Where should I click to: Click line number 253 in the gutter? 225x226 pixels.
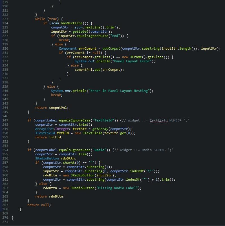(x=5, y=146)
